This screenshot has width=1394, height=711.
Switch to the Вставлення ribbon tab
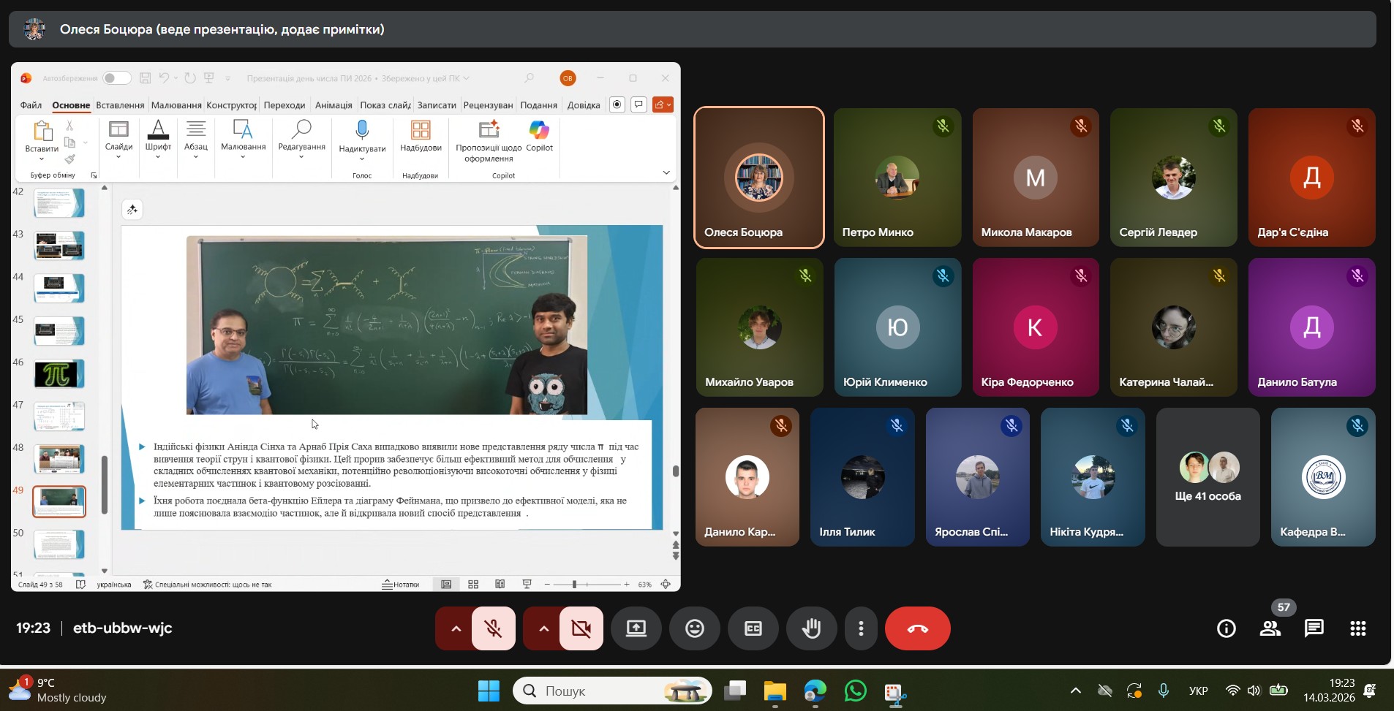pos(120,105)
